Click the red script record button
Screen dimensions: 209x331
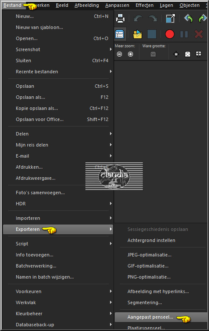tap(169, 34)
